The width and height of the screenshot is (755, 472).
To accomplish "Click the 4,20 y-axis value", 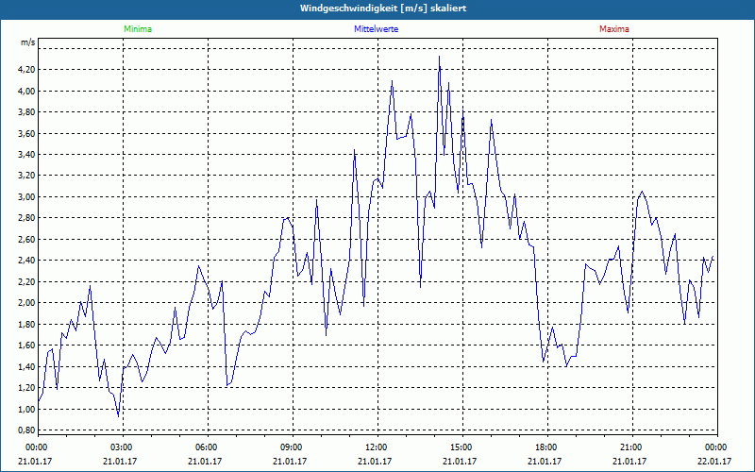I will pyautogui.click(x=26, y=70).
